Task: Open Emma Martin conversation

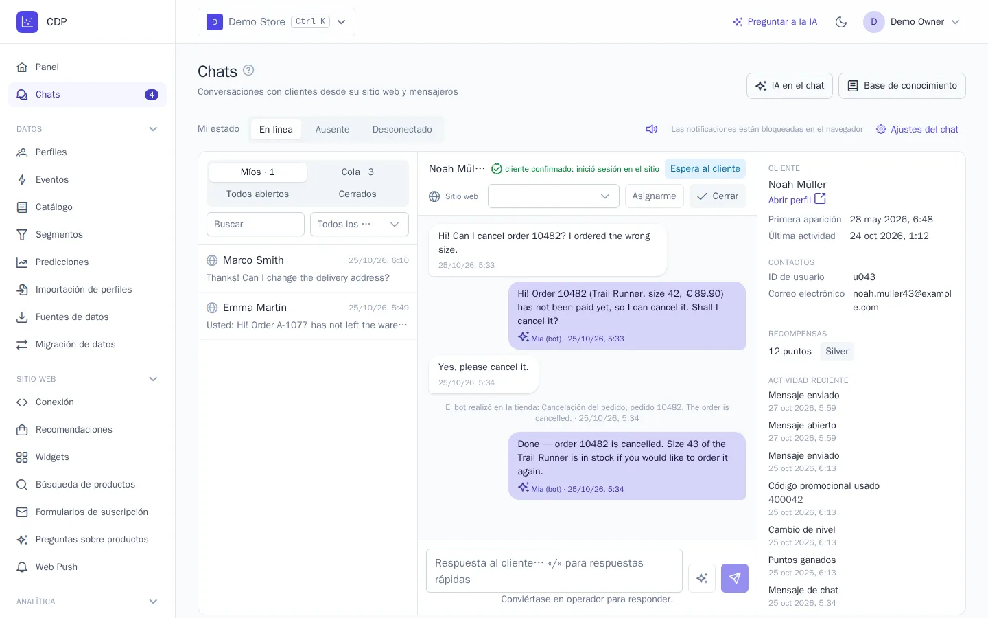Action: tap(307, 316)
